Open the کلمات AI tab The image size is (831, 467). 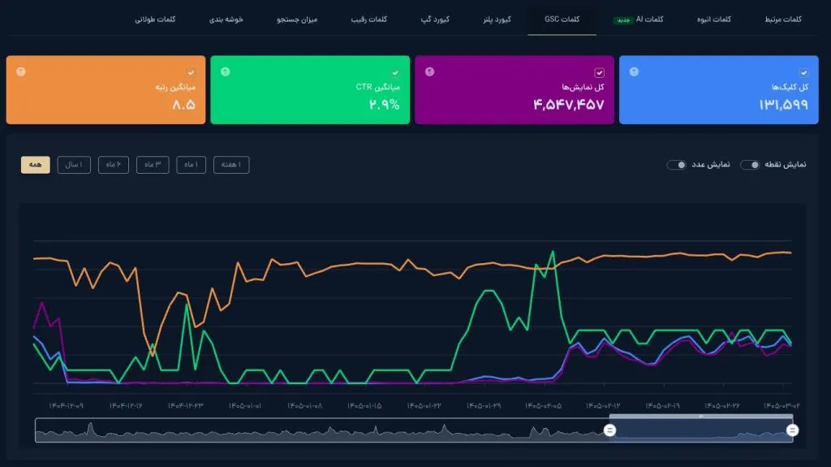coord(649,19)
